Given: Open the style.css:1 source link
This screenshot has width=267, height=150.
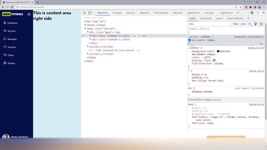Looking at the screenshot, I should pos(257,71).
